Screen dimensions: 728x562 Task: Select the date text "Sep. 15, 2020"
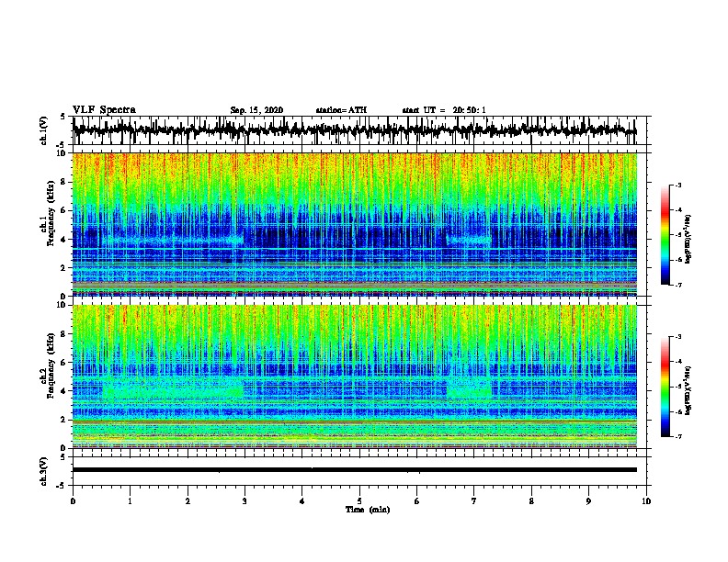click(x=256, y=110)
